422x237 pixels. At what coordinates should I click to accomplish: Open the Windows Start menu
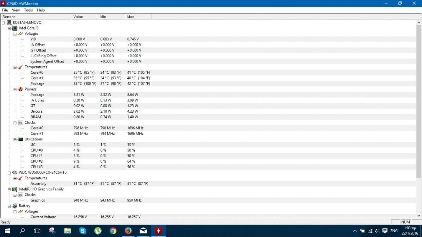point(7,231)
